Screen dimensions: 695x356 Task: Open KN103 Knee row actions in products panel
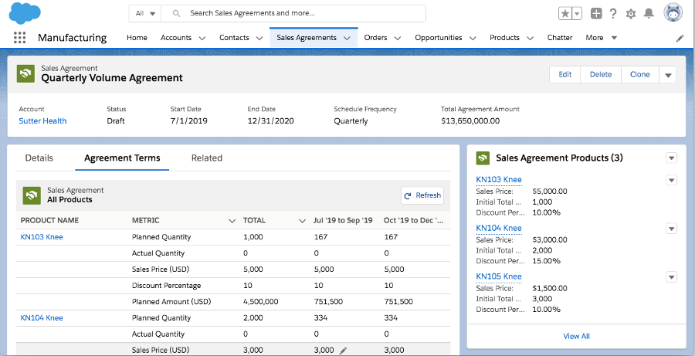click(672, 180)
